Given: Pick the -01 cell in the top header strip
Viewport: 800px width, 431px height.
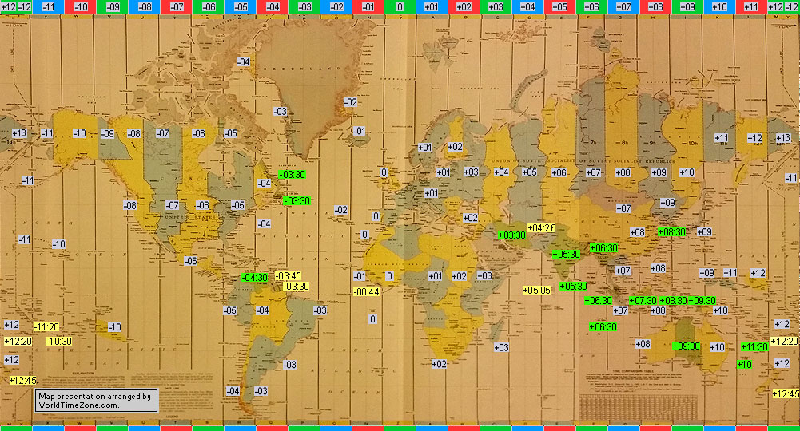Looking at the screenshot, I should (368, 6).
